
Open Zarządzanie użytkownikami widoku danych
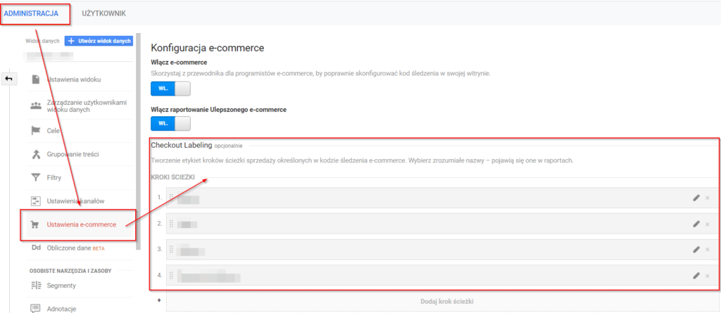coord(87,106)
